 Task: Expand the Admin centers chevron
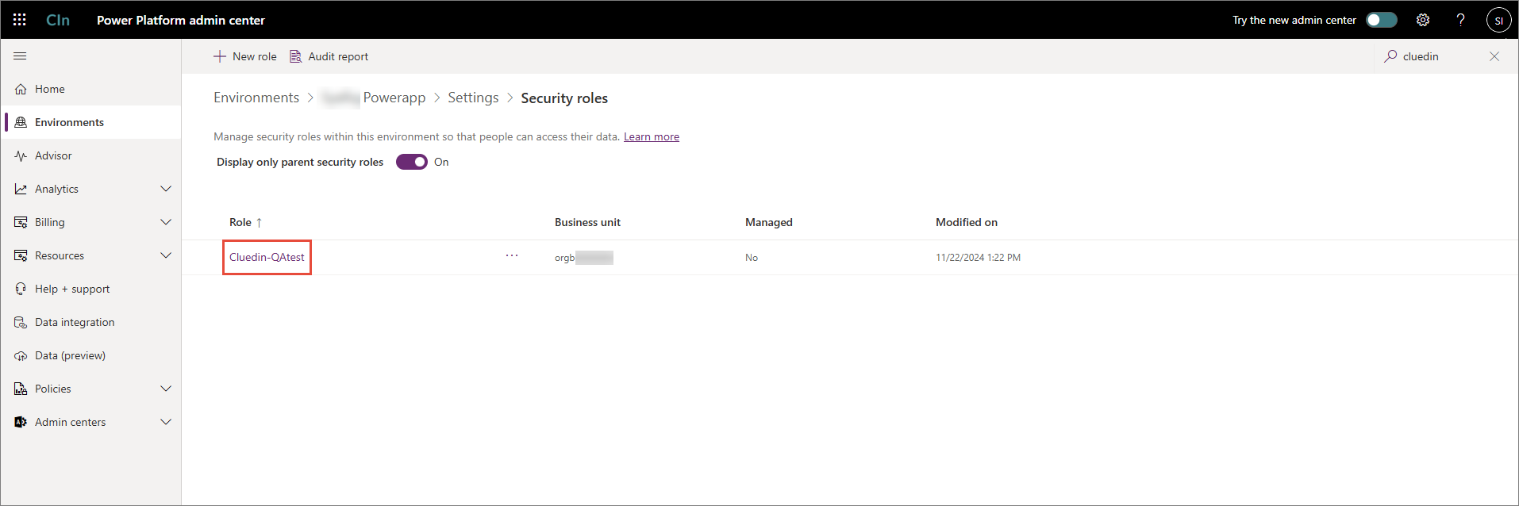pos(166,422)
